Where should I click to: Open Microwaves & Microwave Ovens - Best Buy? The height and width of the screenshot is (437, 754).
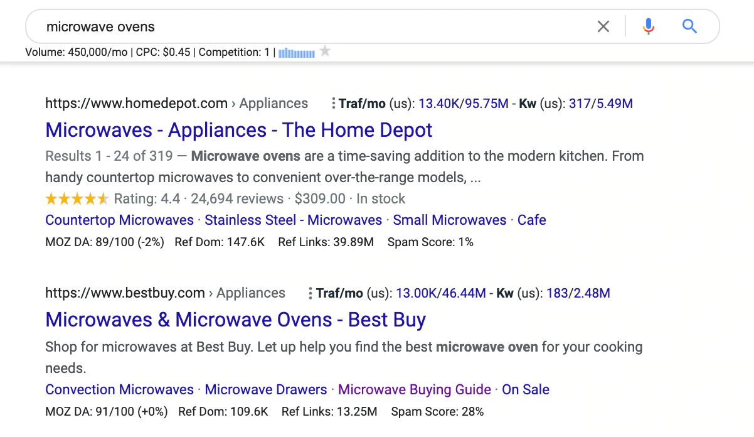tap(236, 320)
